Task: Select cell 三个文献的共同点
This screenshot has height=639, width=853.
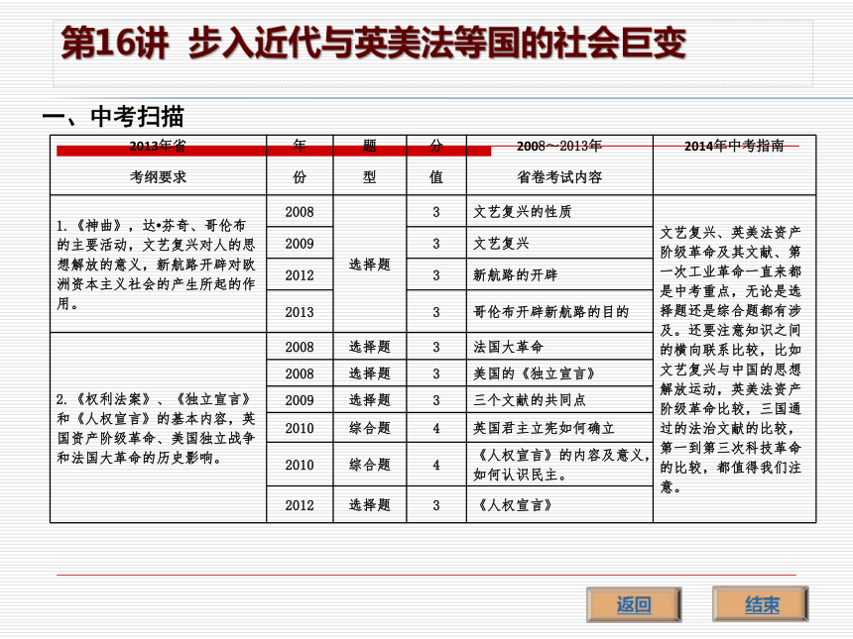Action: [x=559, y=400]
